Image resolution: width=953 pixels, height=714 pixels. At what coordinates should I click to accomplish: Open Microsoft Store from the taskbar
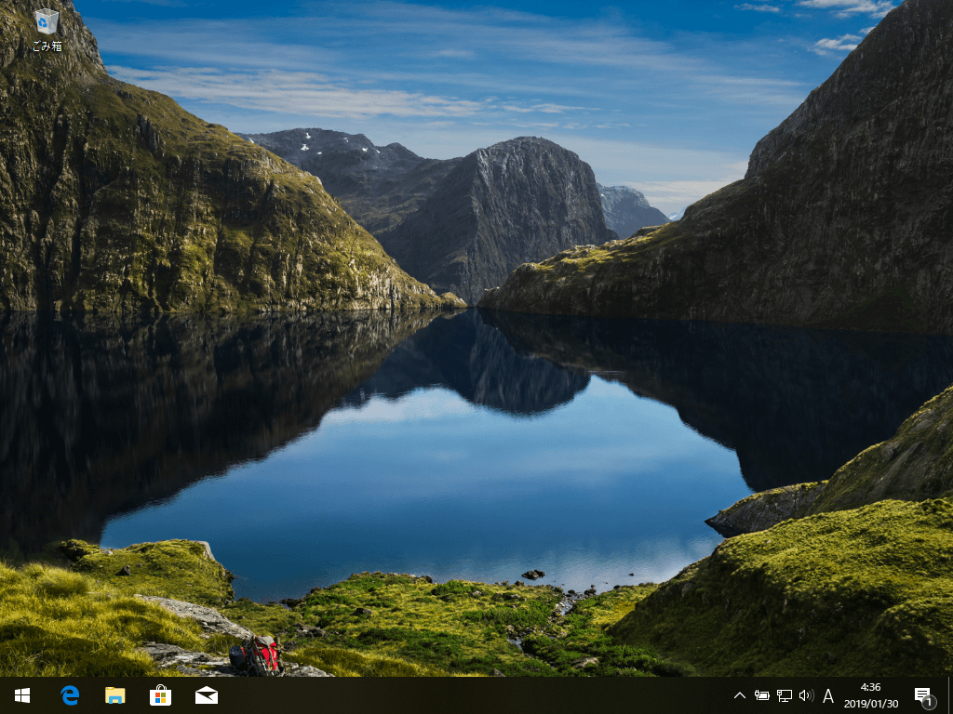160,695
